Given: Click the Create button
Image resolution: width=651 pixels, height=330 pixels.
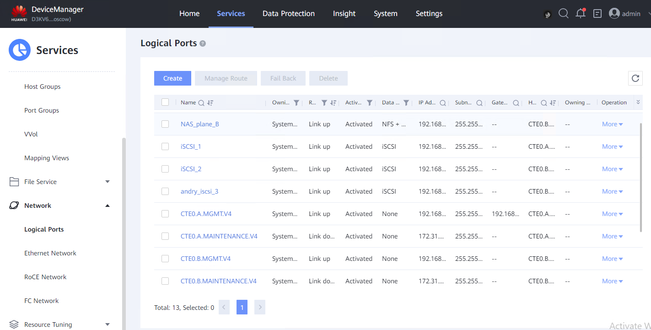Looking at the screenshot, I should click(x=172, y=78).
